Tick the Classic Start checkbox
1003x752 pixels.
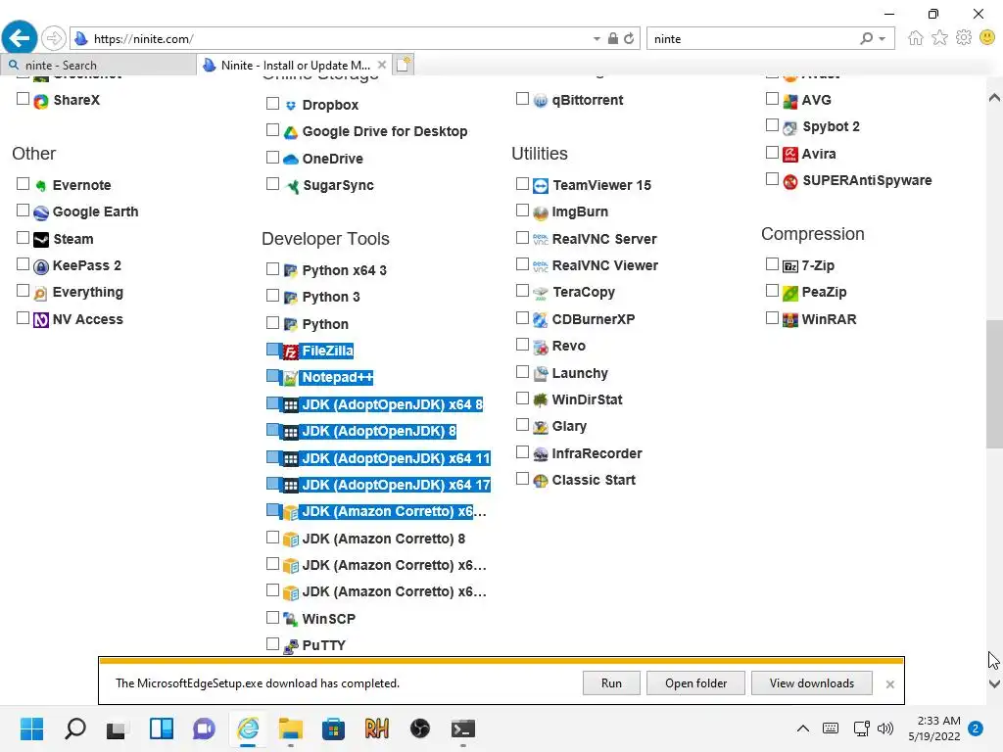tap(523, 479)
